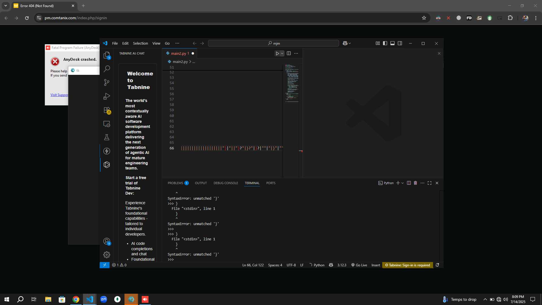The image size is (542, 305).
Task: Toggle the bottom Panel visibility
Action: pos(392,43)
